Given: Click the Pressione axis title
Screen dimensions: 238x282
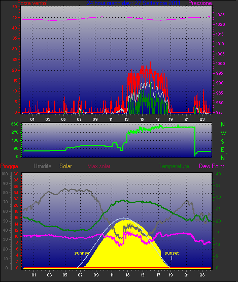Looking at the screenshot, I should (200, 3).
